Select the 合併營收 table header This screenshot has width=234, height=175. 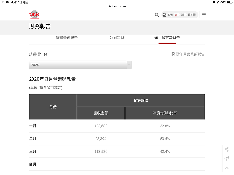coord(141,100)
